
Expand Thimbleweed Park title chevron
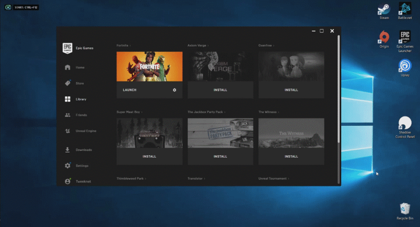click(x=146, y=179)
